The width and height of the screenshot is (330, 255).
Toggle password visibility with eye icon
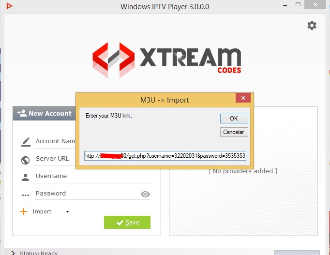(x=145, y=194)
